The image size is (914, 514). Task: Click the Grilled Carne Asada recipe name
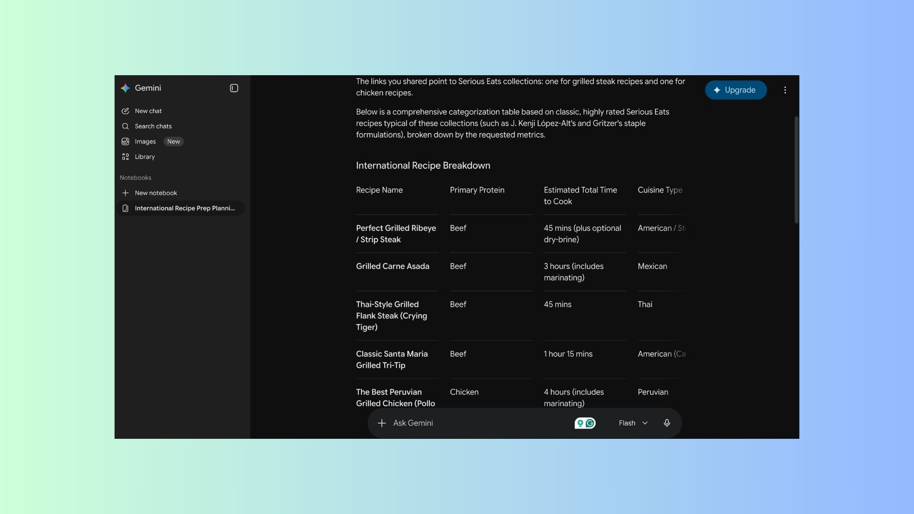pyautogui.click(x=393, y=266)
